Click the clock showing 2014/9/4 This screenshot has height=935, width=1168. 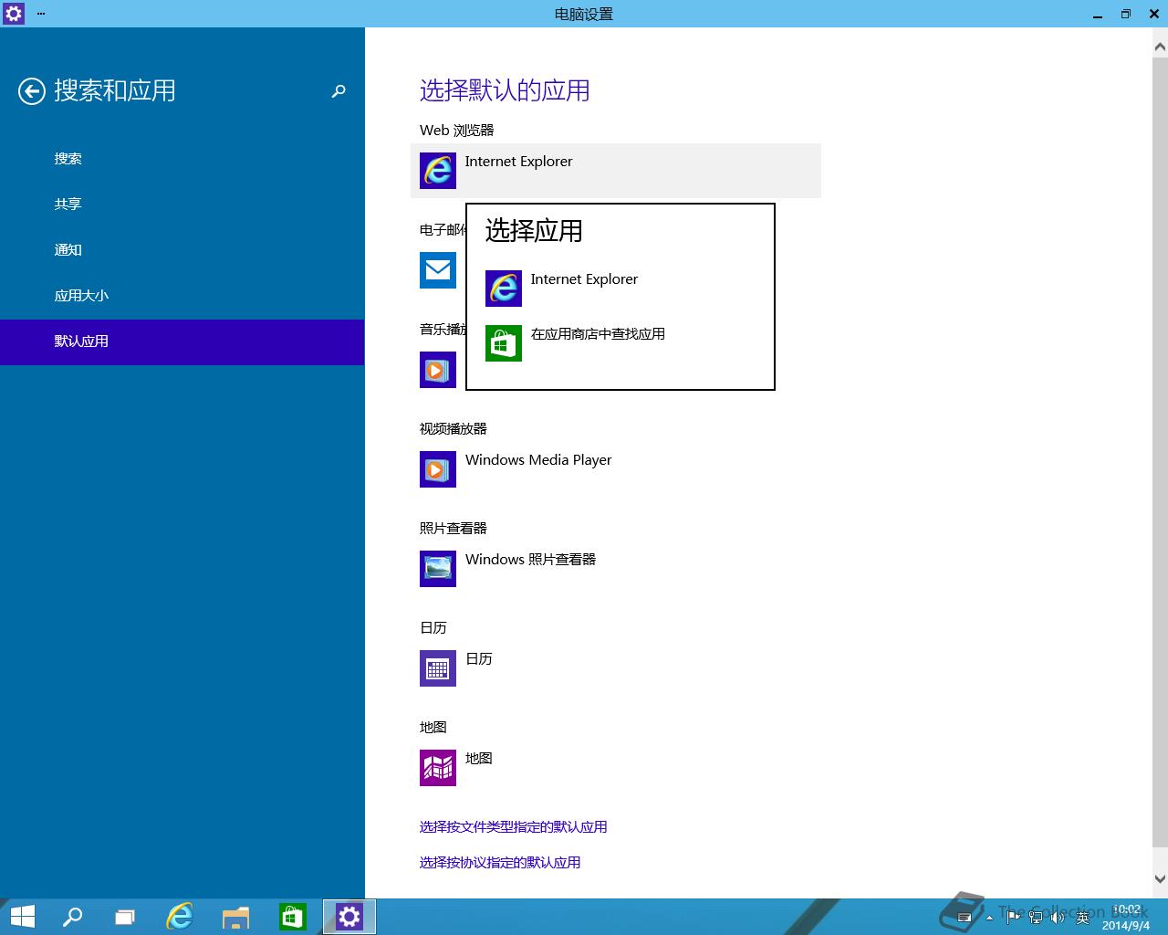coord(1126,918)
